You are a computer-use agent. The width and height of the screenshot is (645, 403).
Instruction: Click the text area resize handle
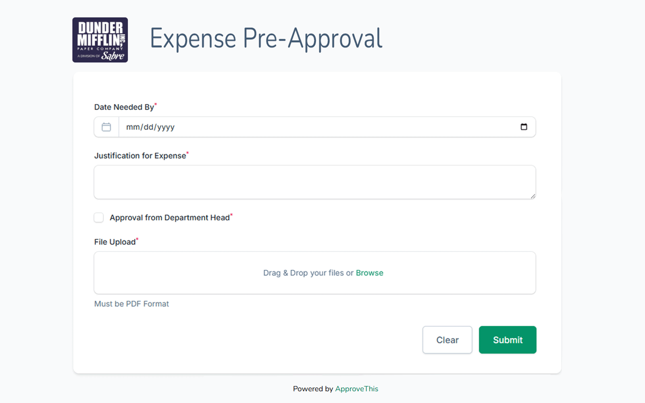533,196
